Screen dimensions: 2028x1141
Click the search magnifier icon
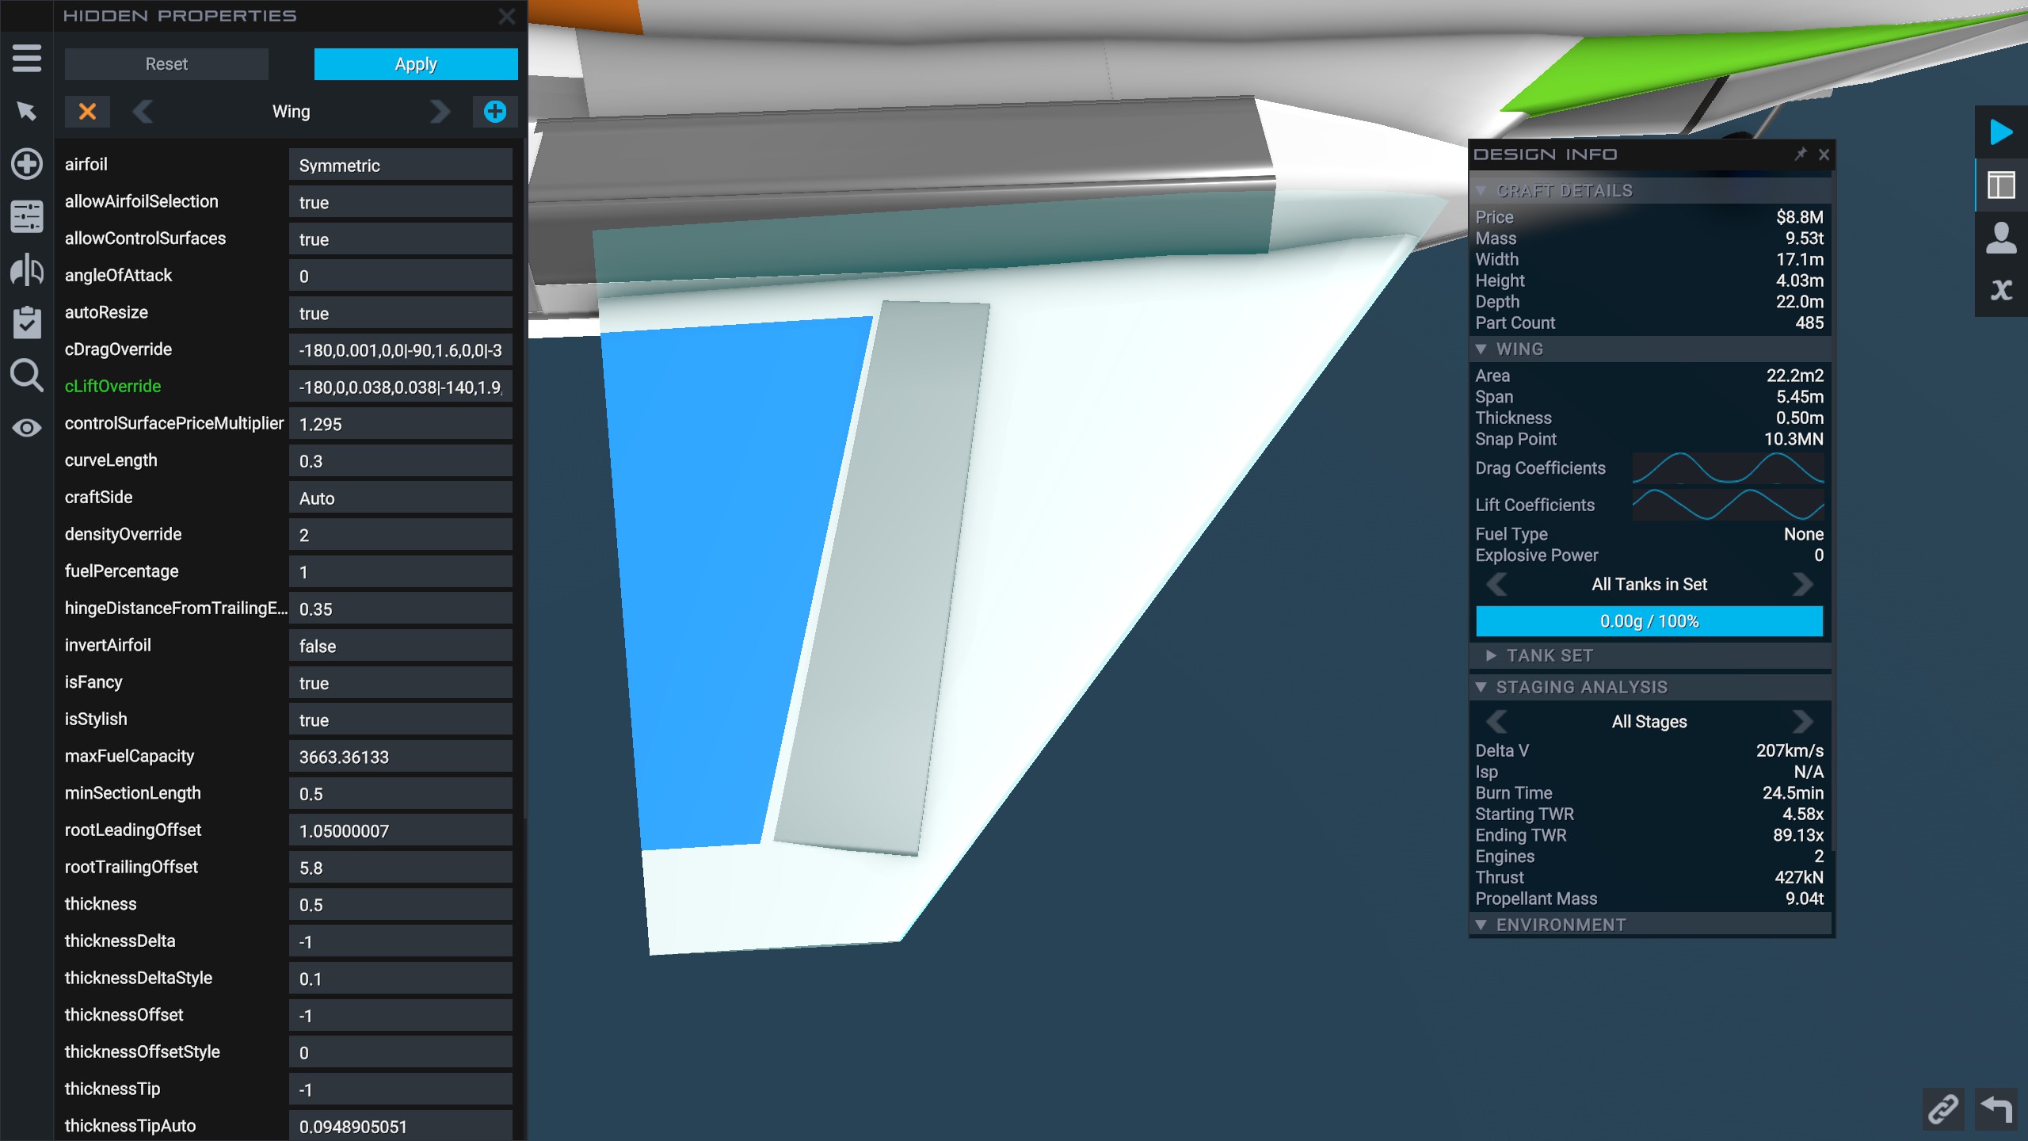pos(27,375)
